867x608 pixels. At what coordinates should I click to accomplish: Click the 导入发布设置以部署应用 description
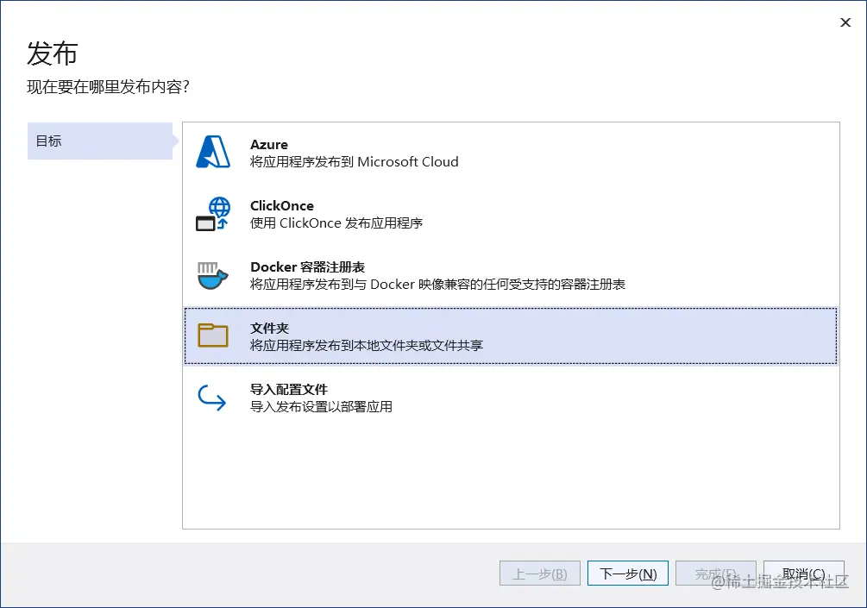pyautogui.click(x=321, y=407)
